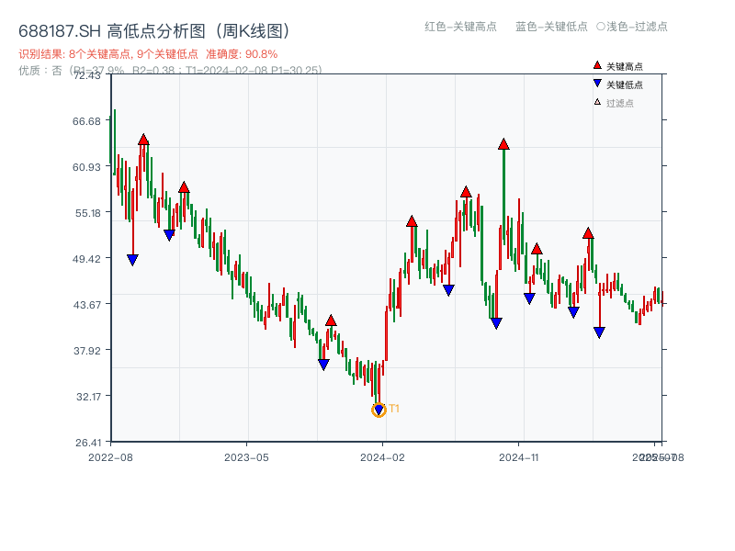Image resolution: width=735 pixels, height=551 pixels.
Task: Click the red high-point triangle near January 2023
Action: click(184, 187)
